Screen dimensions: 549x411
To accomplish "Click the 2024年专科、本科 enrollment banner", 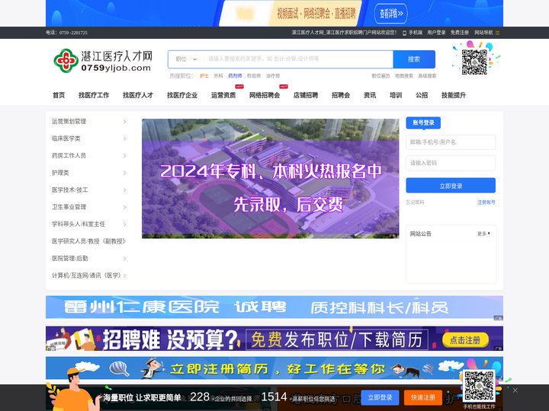I will (x=270, y=179).
